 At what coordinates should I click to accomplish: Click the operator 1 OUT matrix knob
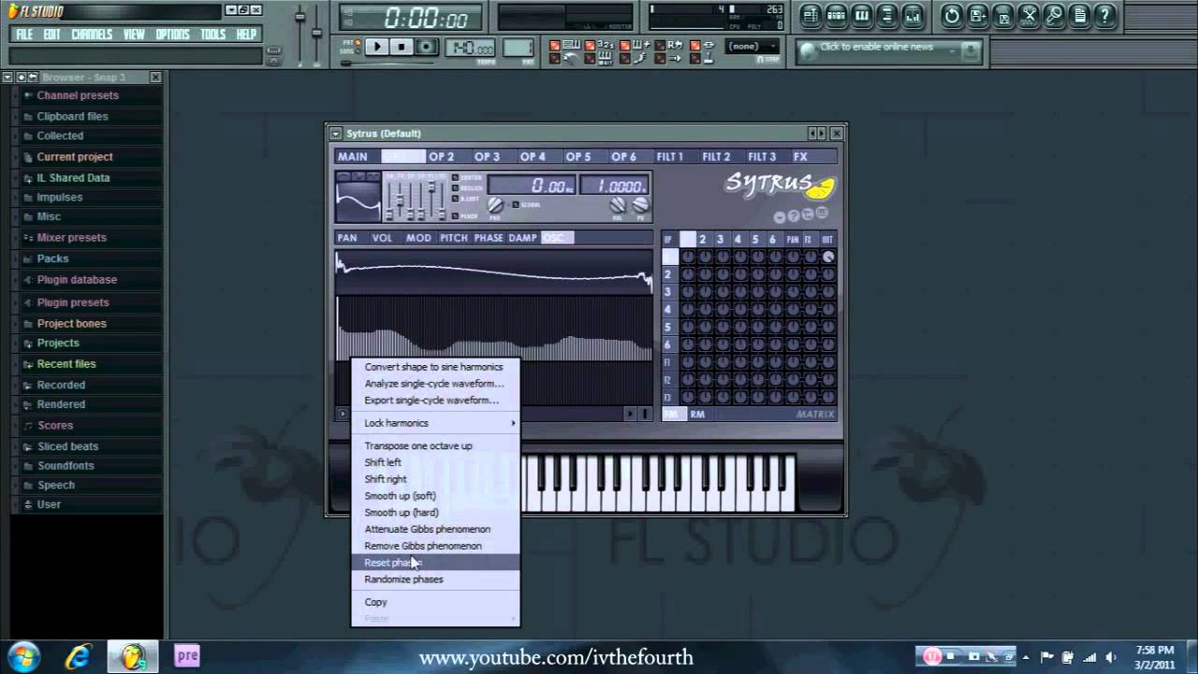tap(828, 256)
